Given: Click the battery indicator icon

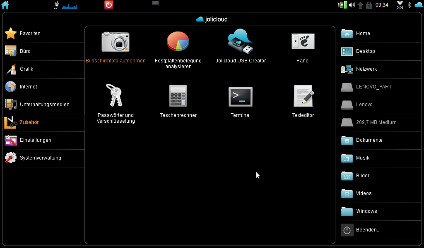Looking at the screenshot, I should 342,5.
